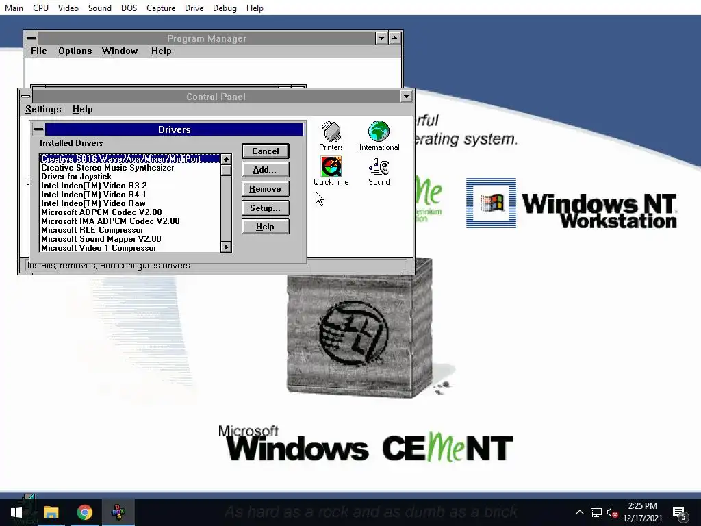The height and width of the screenshot is (526, 701).
Task: Open the Program Manager system menu box
Action: click(x=31, y=38)
